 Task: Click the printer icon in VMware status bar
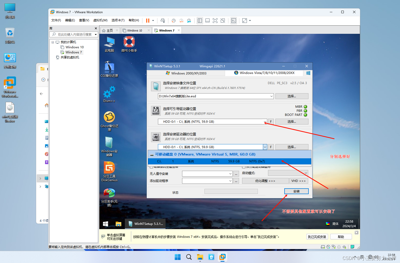click(339, 247)
